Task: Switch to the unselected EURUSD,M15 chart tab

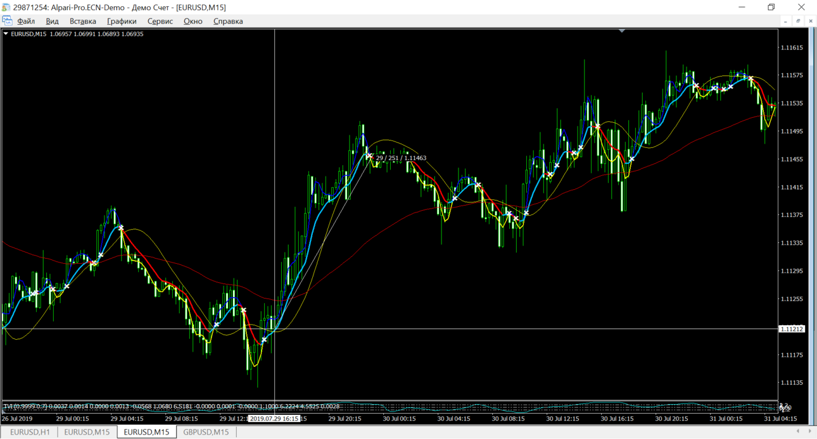Action: coord(87,432)
